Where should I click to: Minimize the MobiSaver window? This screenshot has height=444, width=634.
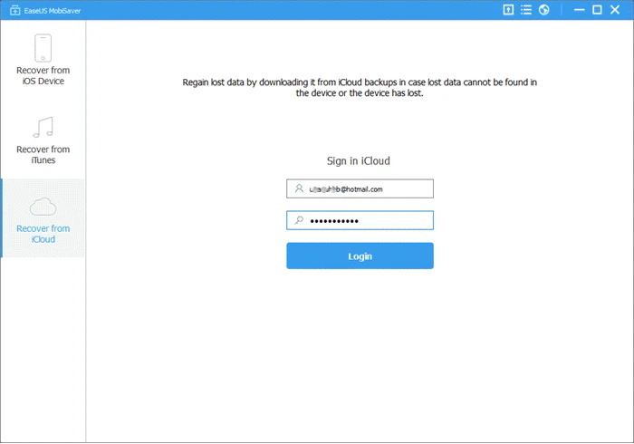coord(580,10)
